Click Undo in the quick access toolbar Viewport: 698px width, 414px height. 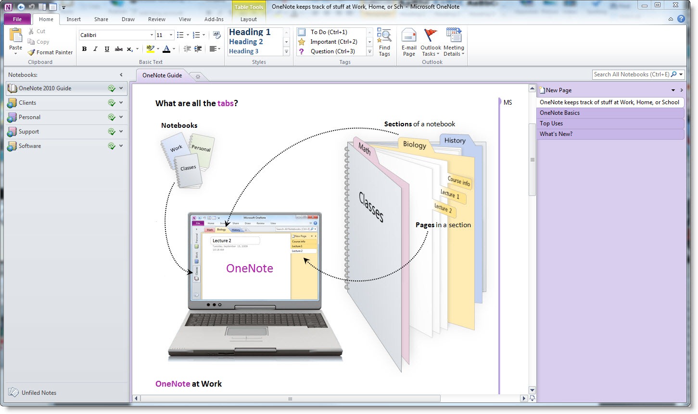(x=32, y=7)
